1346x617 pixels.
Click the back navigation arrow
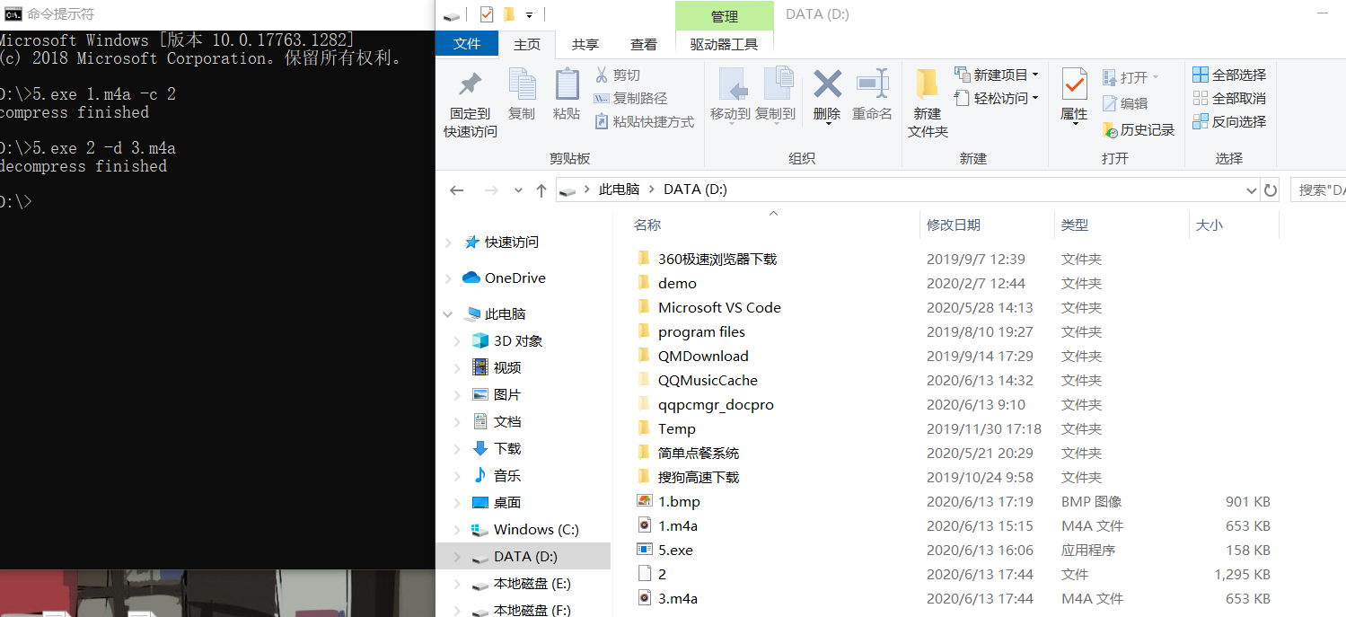pos(456,190)
